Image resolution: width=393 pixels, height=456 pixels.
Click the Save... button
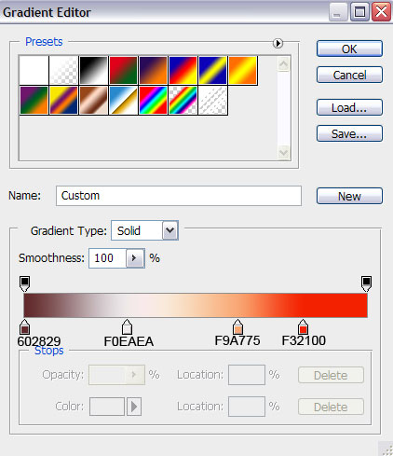pyautogui.click(x=349, y=133)
